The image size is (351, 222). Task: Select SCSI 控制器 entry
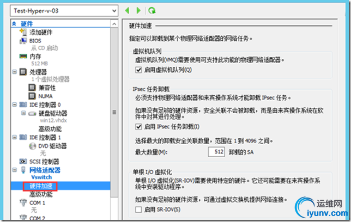pos(44,162)
